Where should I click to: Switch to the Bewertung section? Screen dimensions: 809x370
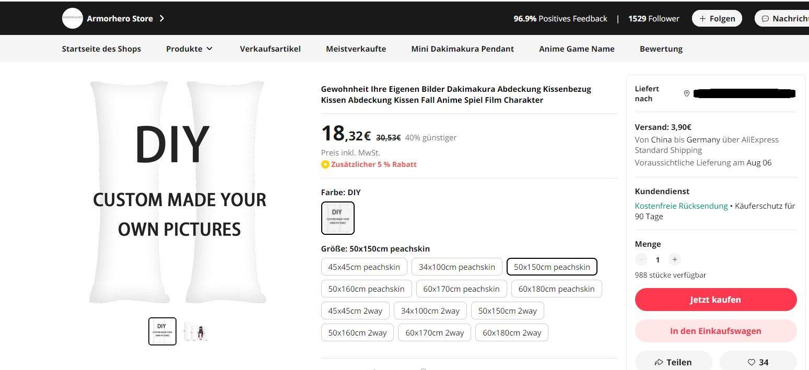(x=661, y=49)
